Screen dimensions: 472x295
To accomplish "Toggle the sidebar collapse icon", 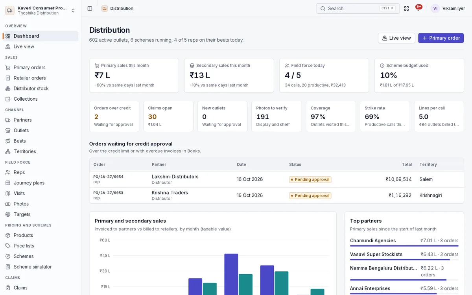I will point(90,8).
